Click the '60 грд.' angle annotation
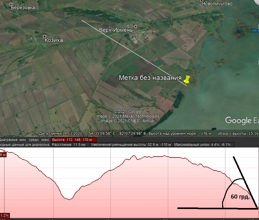Viewport: 259px width, 220px height. [x=240, y=197]
